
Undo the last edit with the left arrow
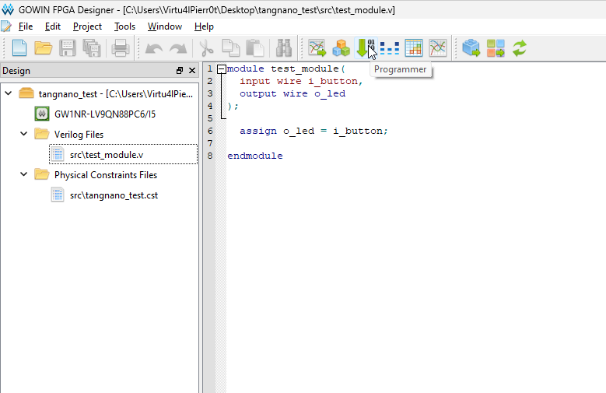click(153, 49)
